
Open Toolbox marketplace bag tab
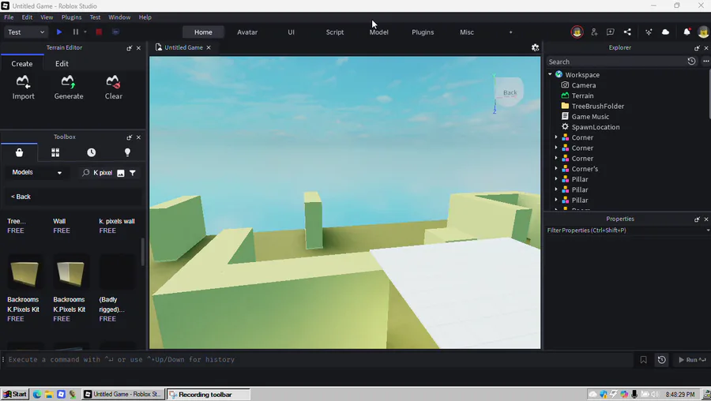pyautogui.click(x=19, y=152)
